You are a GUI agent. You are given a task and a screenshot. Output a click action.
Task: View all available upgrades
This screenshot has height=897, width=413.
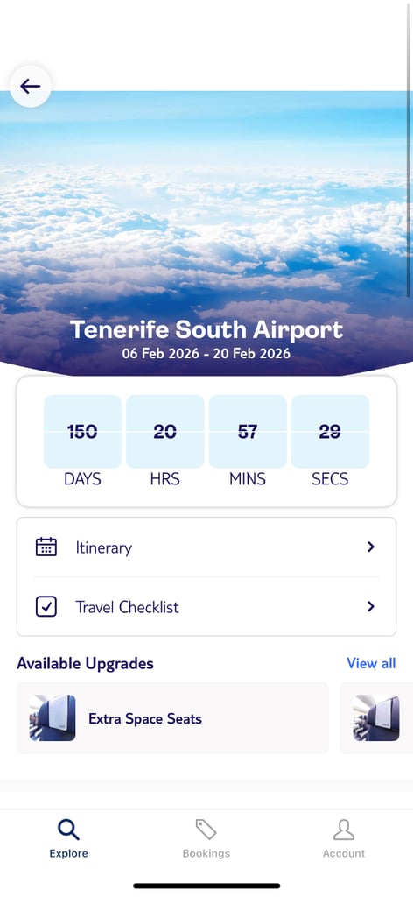[x=371, y=663]
